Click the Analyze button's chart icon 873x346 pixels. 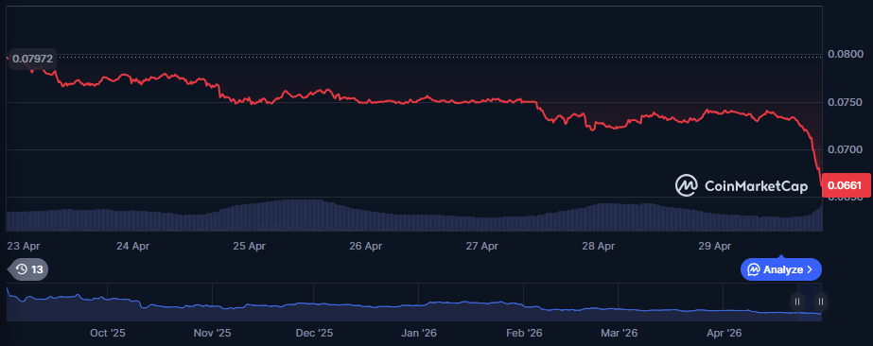click(x=754, y=269)
